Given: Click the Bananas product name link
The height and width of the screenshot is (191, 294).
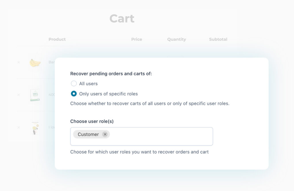Looking at the screenshot, I should click(x=52, y=62).
